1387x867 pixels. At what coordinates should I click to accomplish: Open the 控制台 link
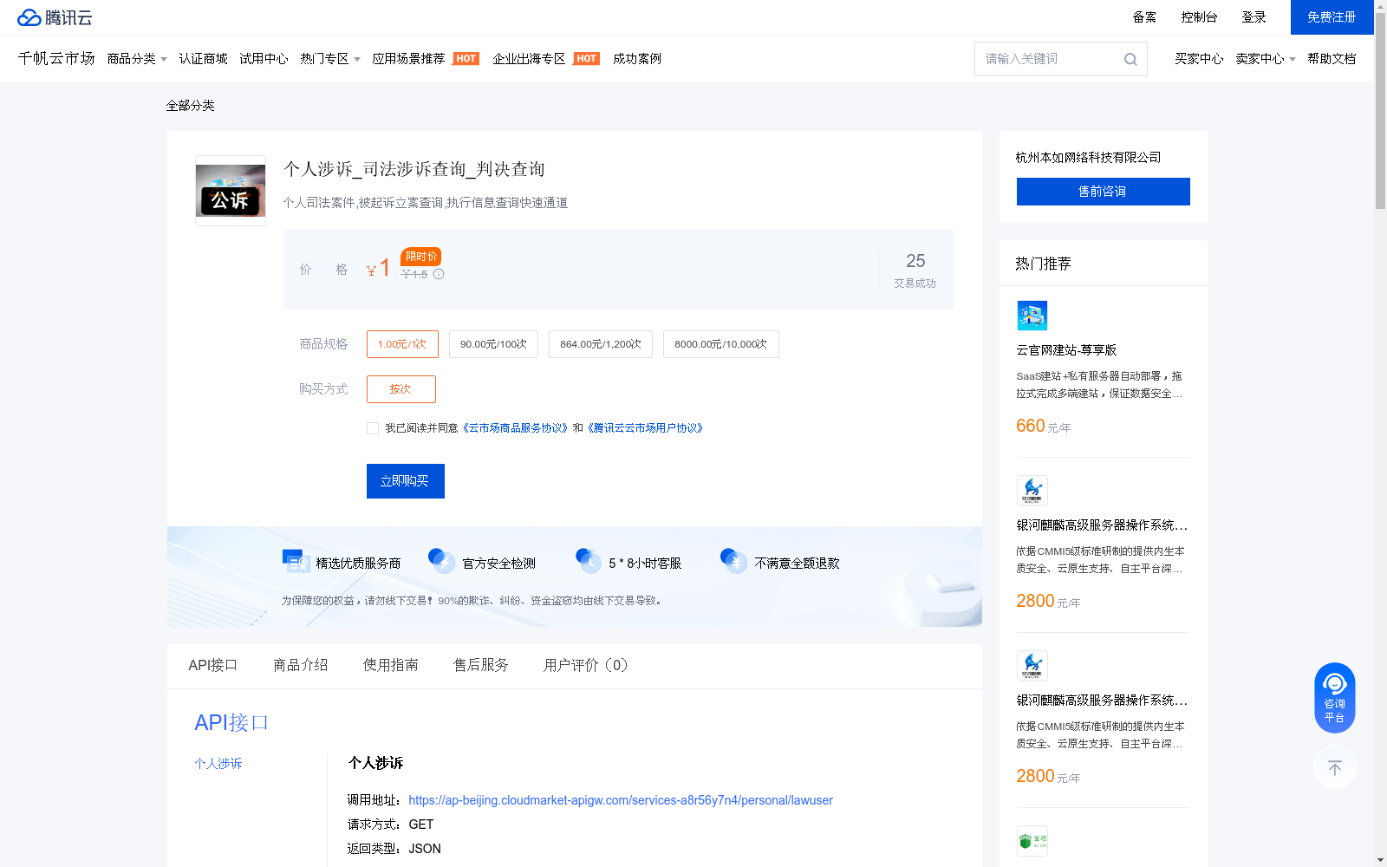tap(1199, 17)
